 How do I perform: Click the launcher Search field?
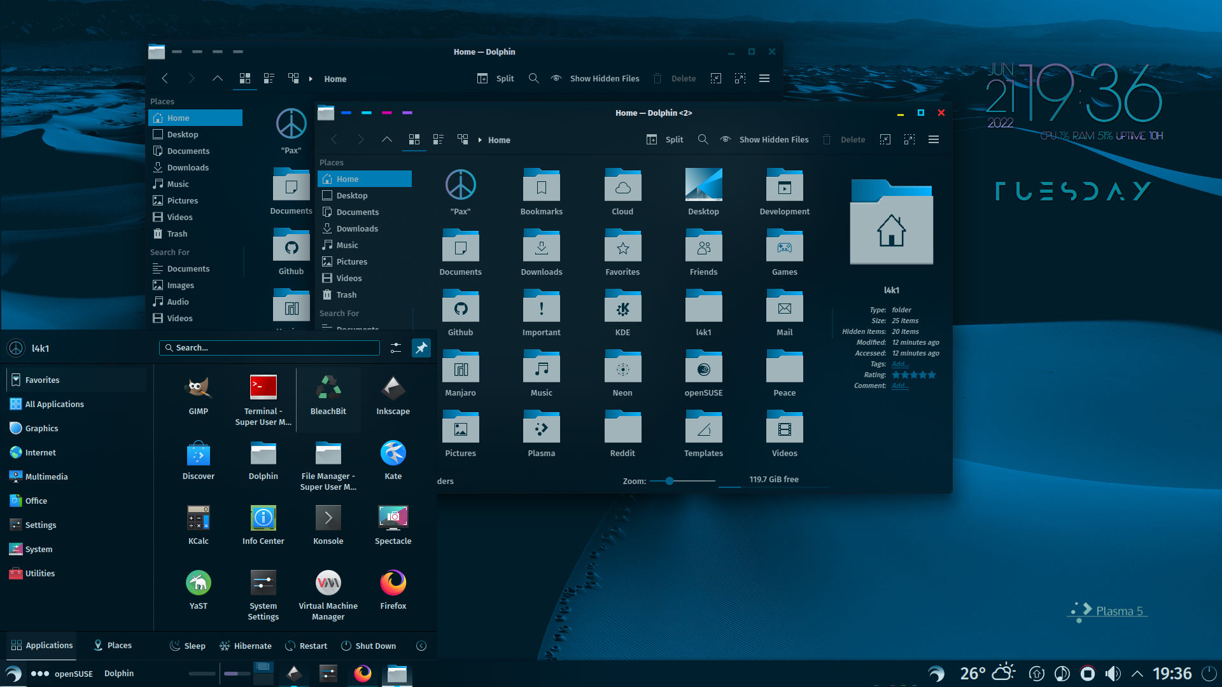tap(269, 348)
